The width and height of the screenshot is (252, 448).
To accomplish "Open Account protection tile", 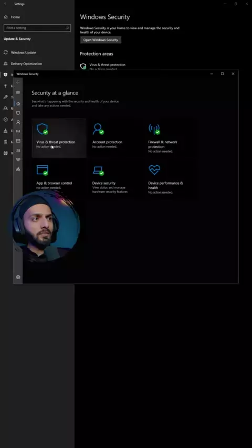I will coord(114,138).
